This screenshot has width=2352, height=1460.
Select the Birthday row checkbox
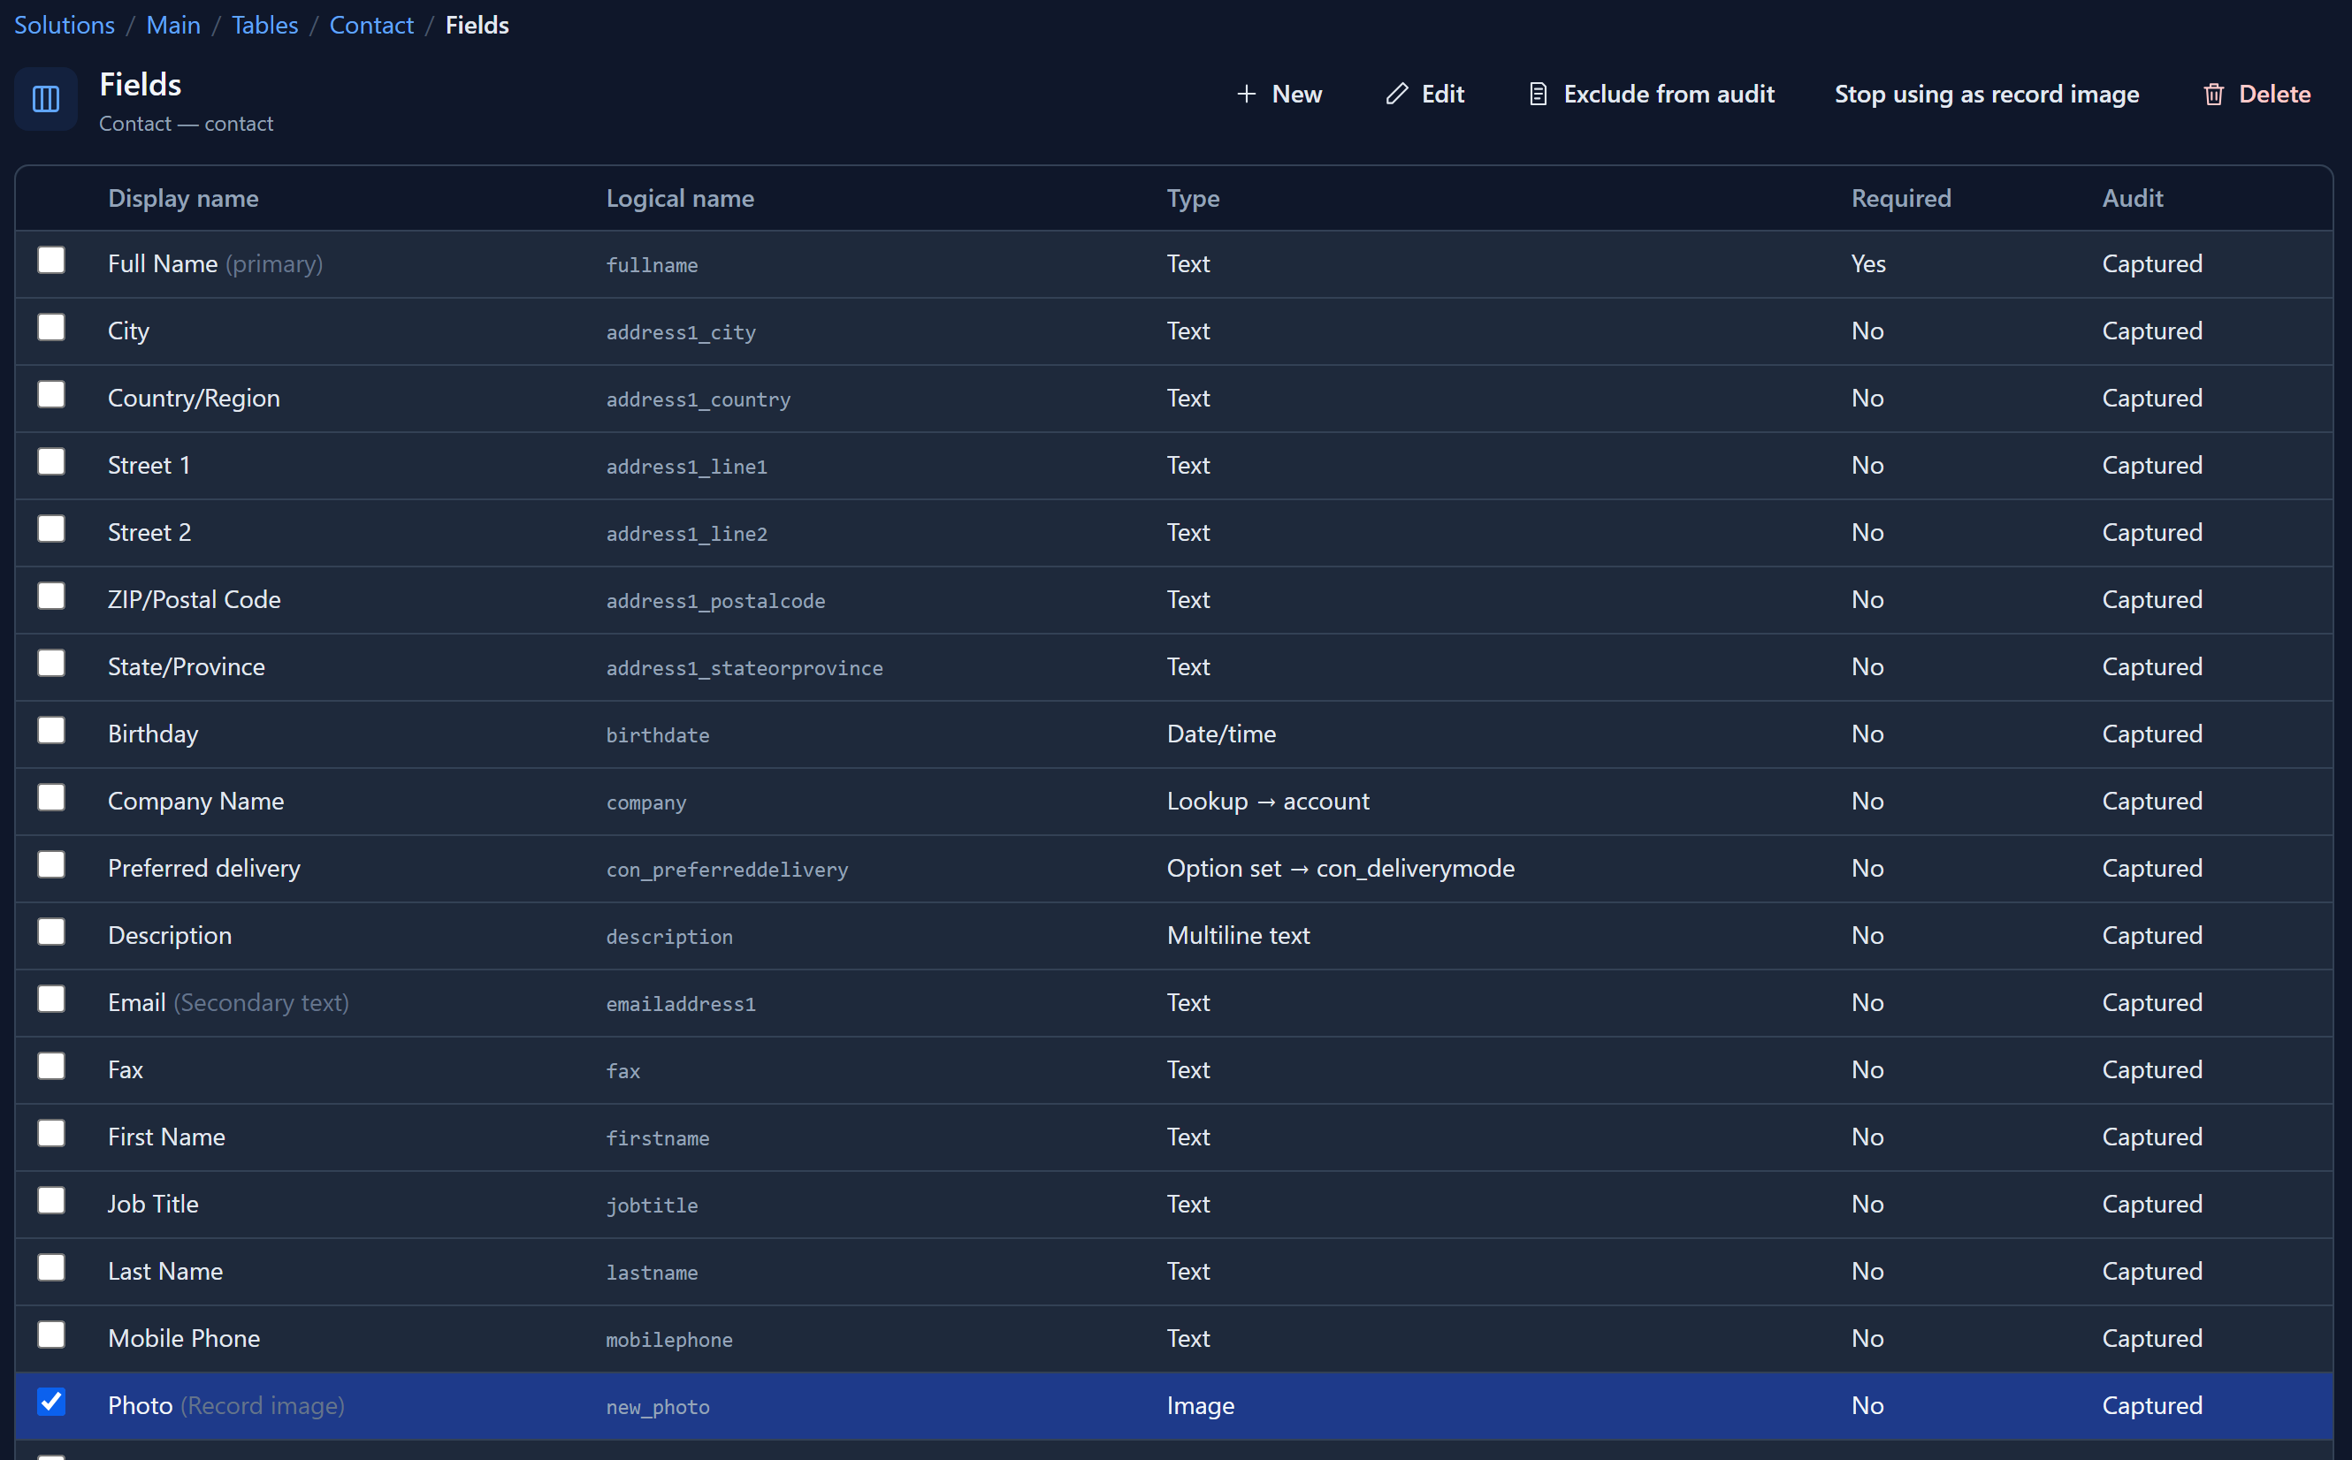pyautogui.click(x=51, y=731)
